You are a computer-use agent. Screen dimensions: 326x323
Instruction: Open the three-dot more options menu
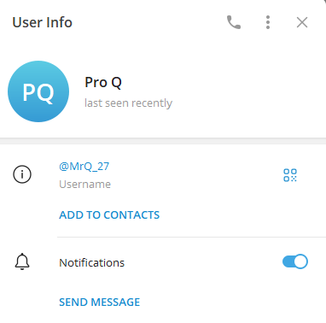pos(268,22)
